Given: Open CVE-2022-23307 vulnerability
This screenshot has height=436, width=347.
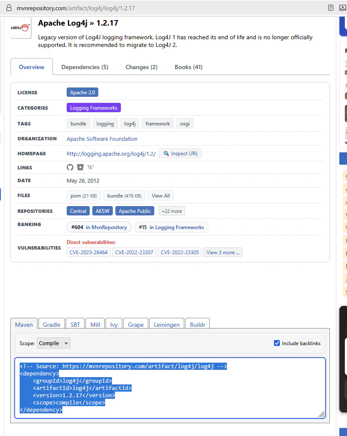Looking at the screenshot, I should click(x=134, y=252).
